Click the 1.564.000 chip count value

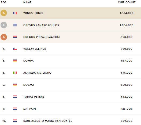pos(127,13)
